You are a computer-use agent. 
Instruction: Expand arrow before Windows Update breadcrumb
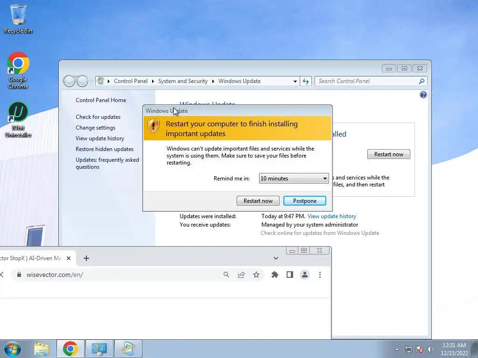click(x=213, y=81)
